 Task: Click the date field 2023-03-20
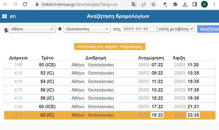tap(140, 29)
